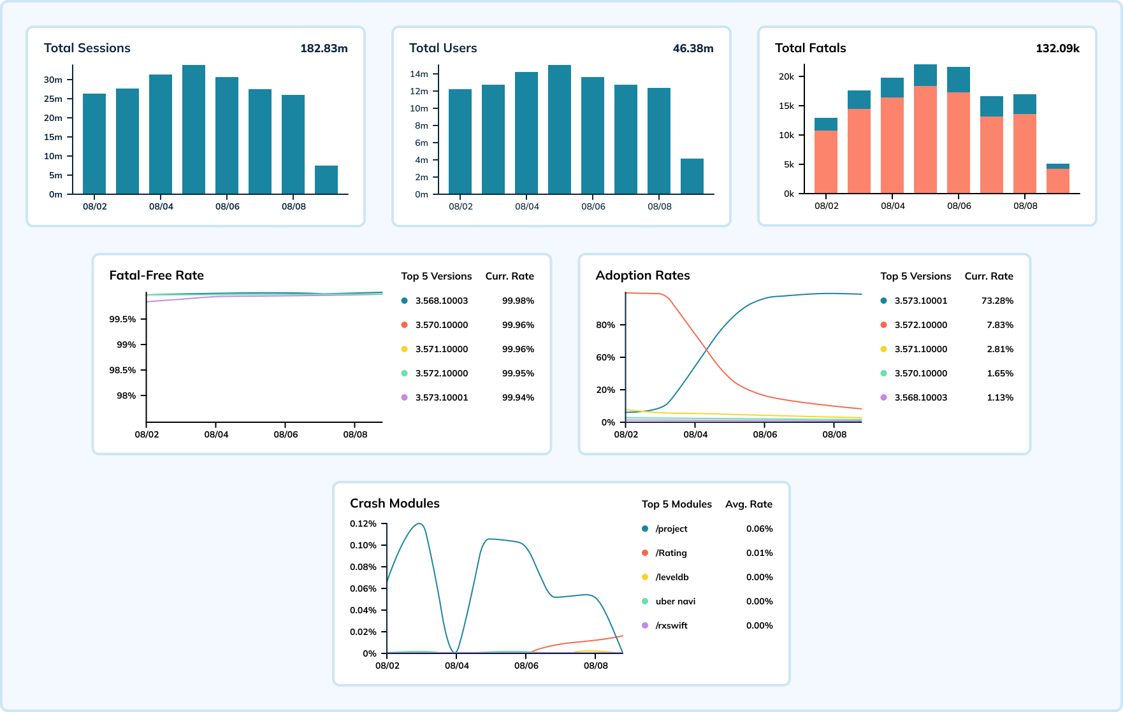Select the 2.81% adoption rate value

[1000, 349]
